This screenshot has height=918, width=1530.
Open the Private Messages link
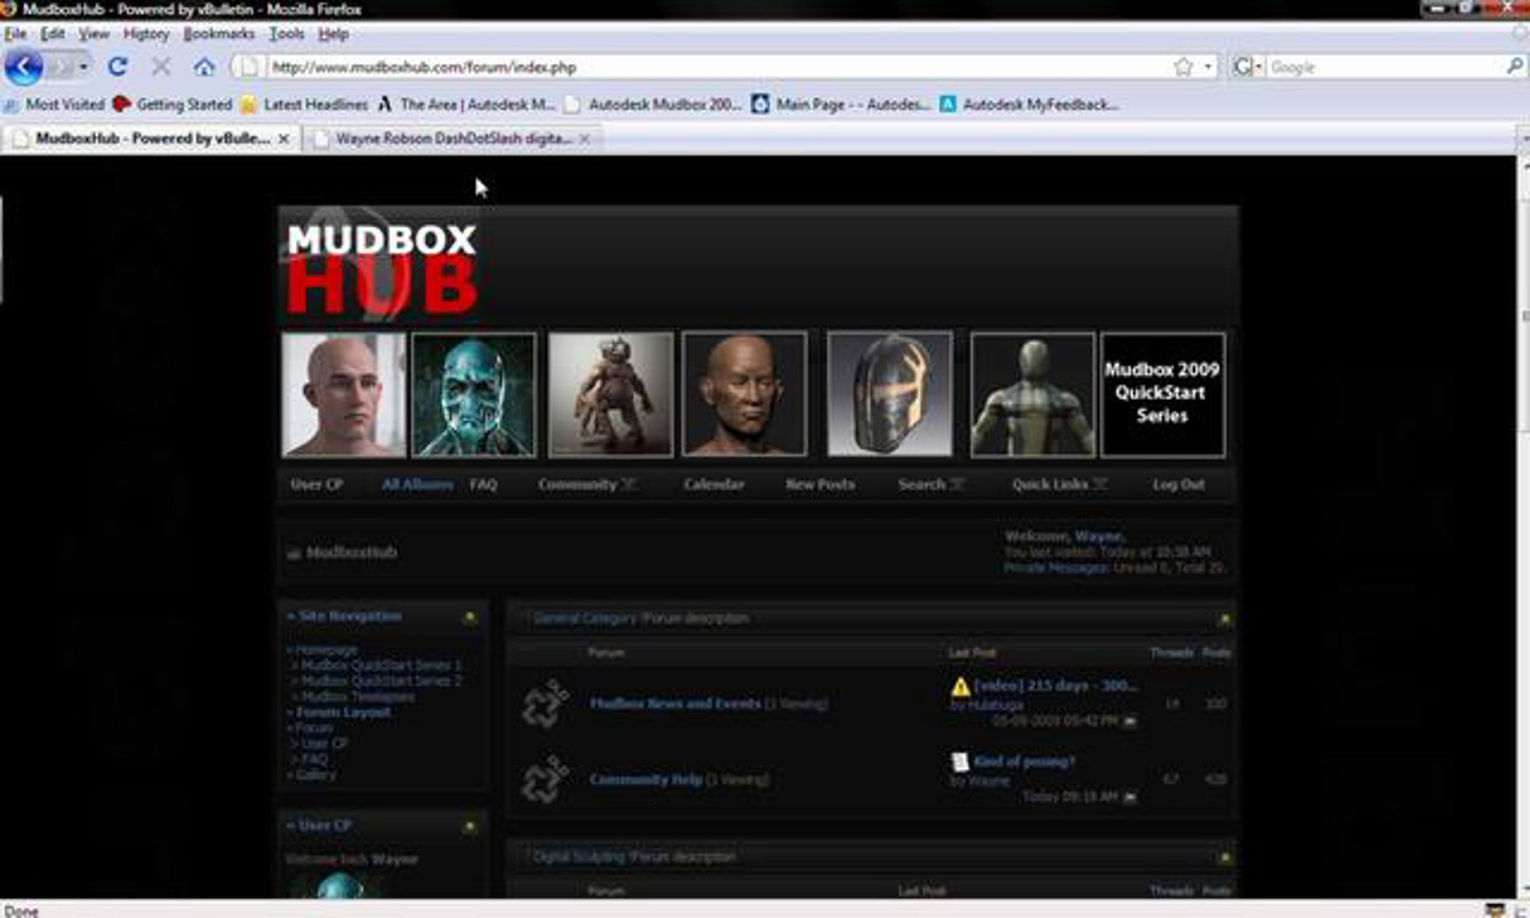coord(1056,567)
